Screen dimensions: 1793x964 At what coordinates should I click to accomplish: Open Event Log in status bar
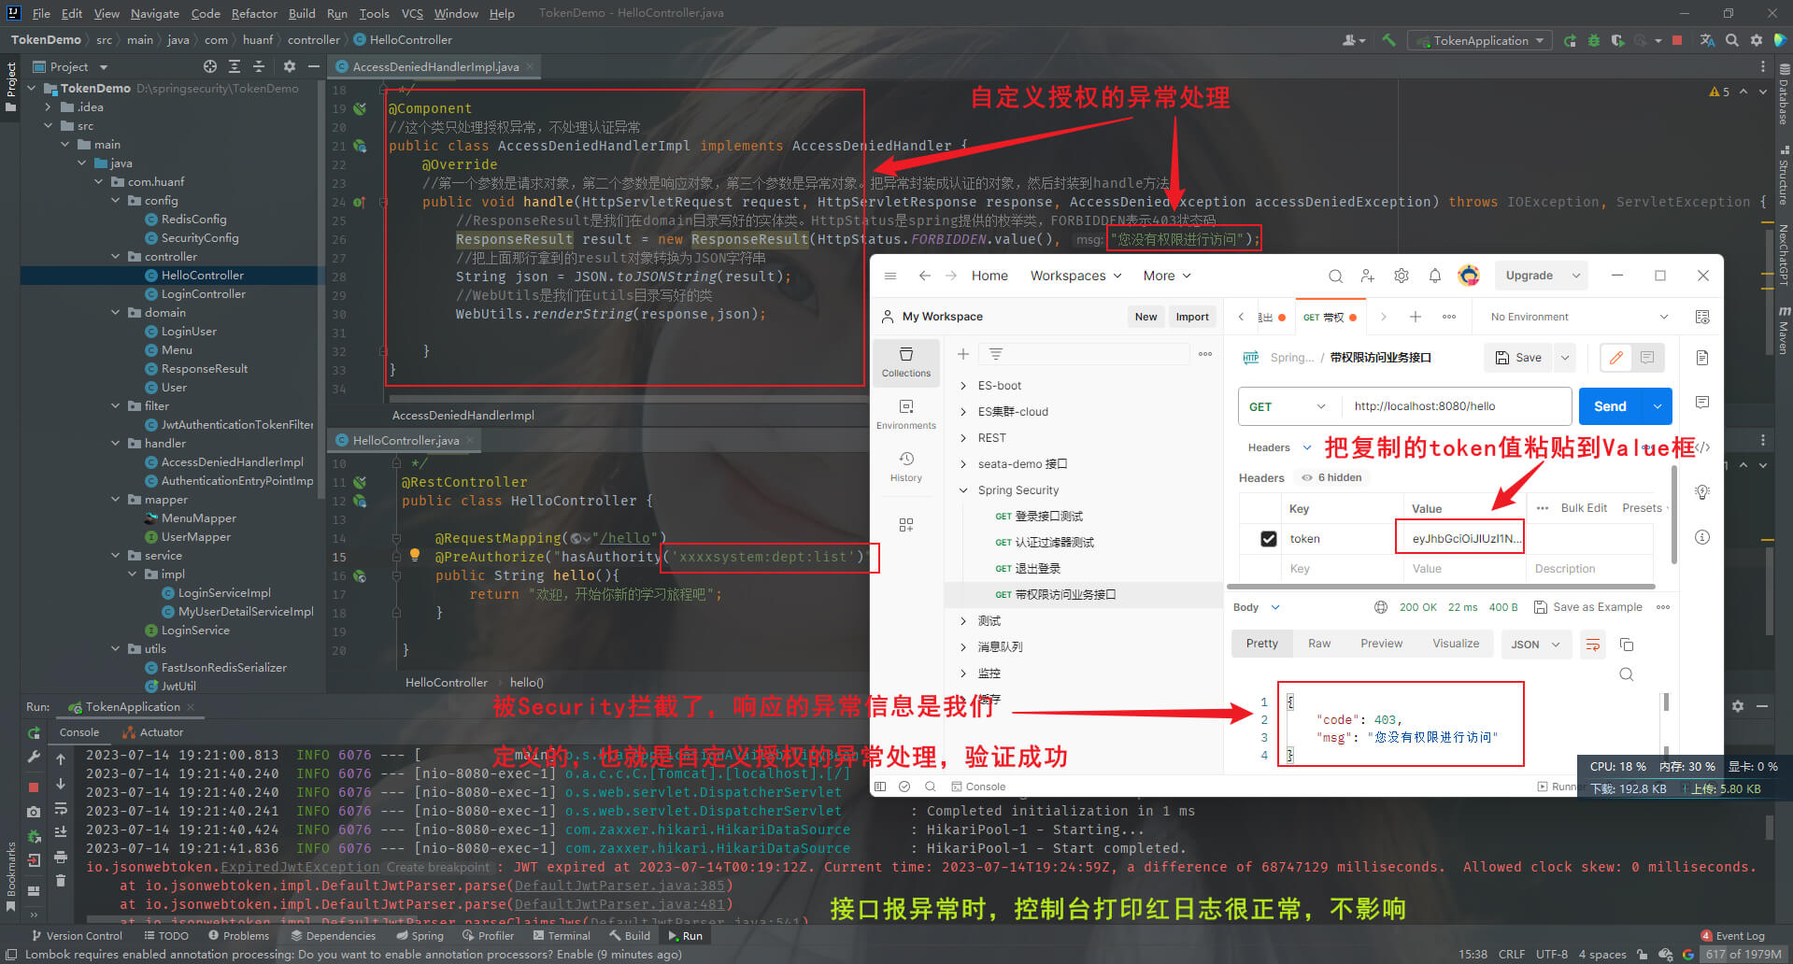point(1733,936)
